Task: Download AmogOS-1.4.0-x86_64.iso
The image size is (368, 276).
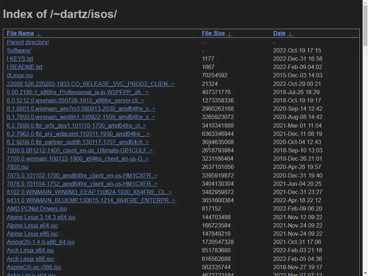Action: tap(41, 242)
